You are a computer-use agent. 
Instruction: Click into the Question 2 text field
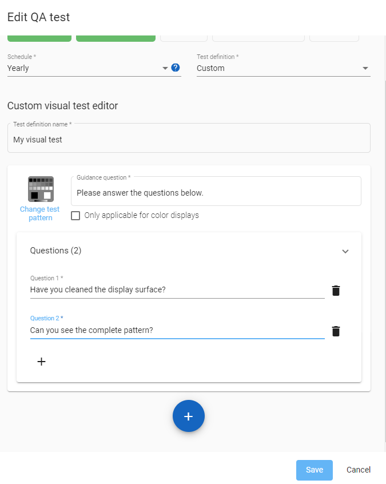point(177,330)
